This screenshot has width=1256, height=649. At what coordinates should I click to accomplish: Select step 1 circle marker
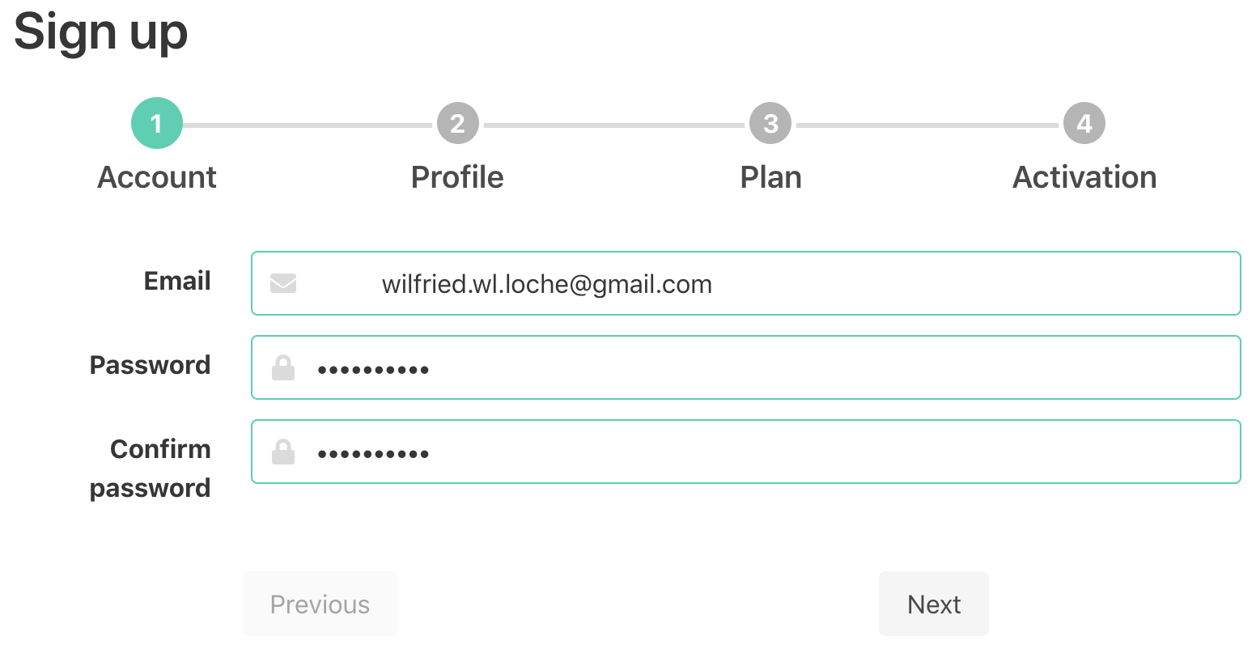[157, 124]
